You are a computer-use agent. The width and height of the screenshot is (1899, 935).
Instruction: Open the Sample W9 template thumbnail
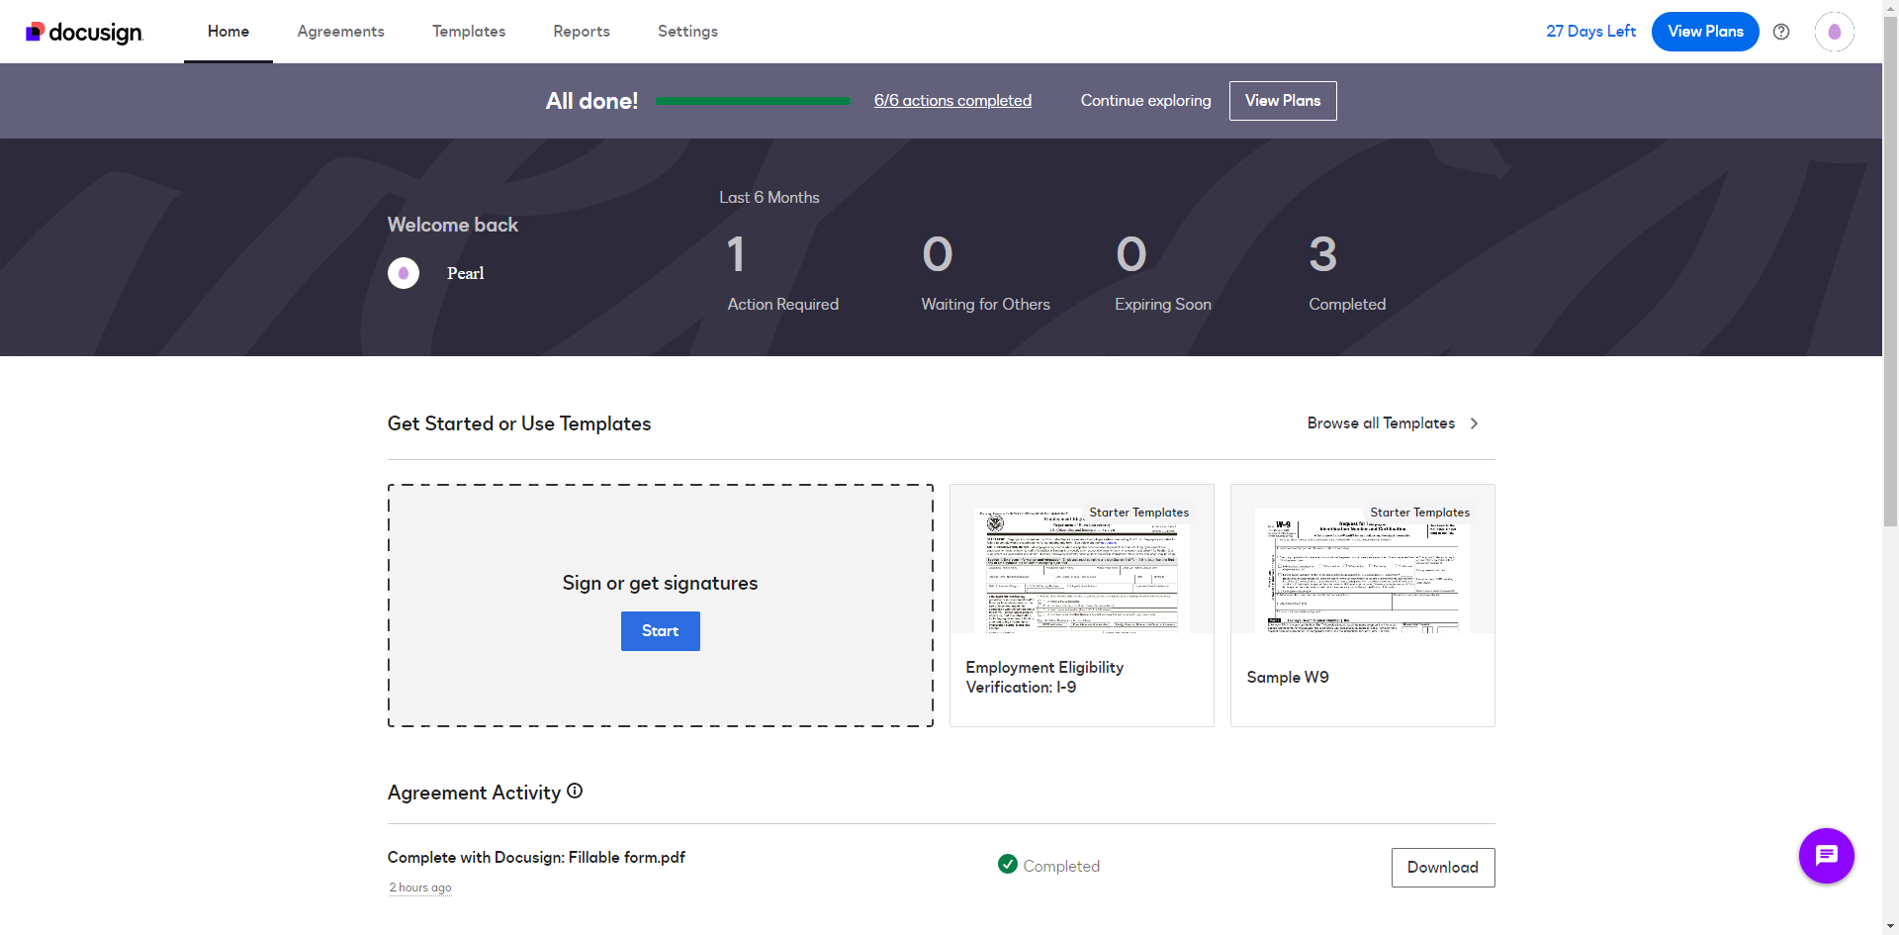point(1363,606)
